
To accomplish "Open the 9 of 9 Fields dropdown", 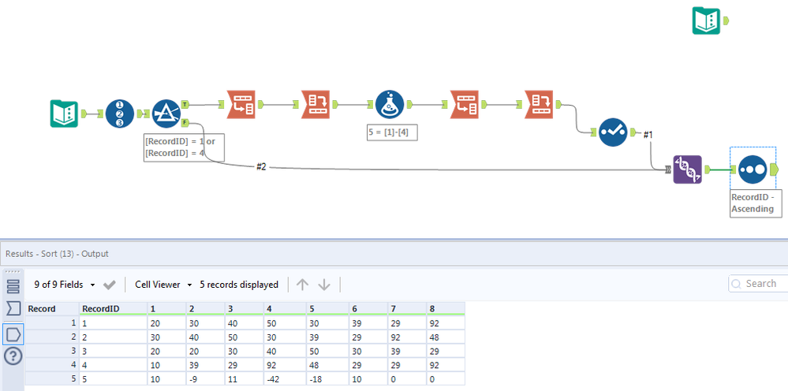I will 65,285.
